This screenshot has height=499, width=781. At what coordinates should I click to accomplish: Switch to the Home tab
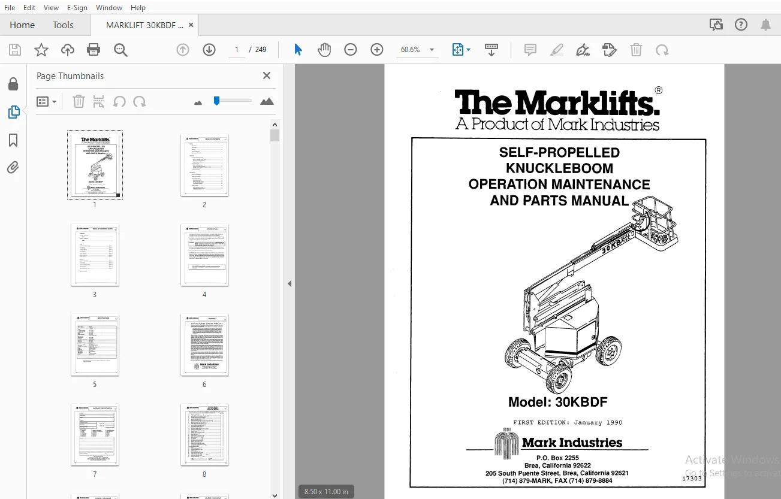coord(22,25)
